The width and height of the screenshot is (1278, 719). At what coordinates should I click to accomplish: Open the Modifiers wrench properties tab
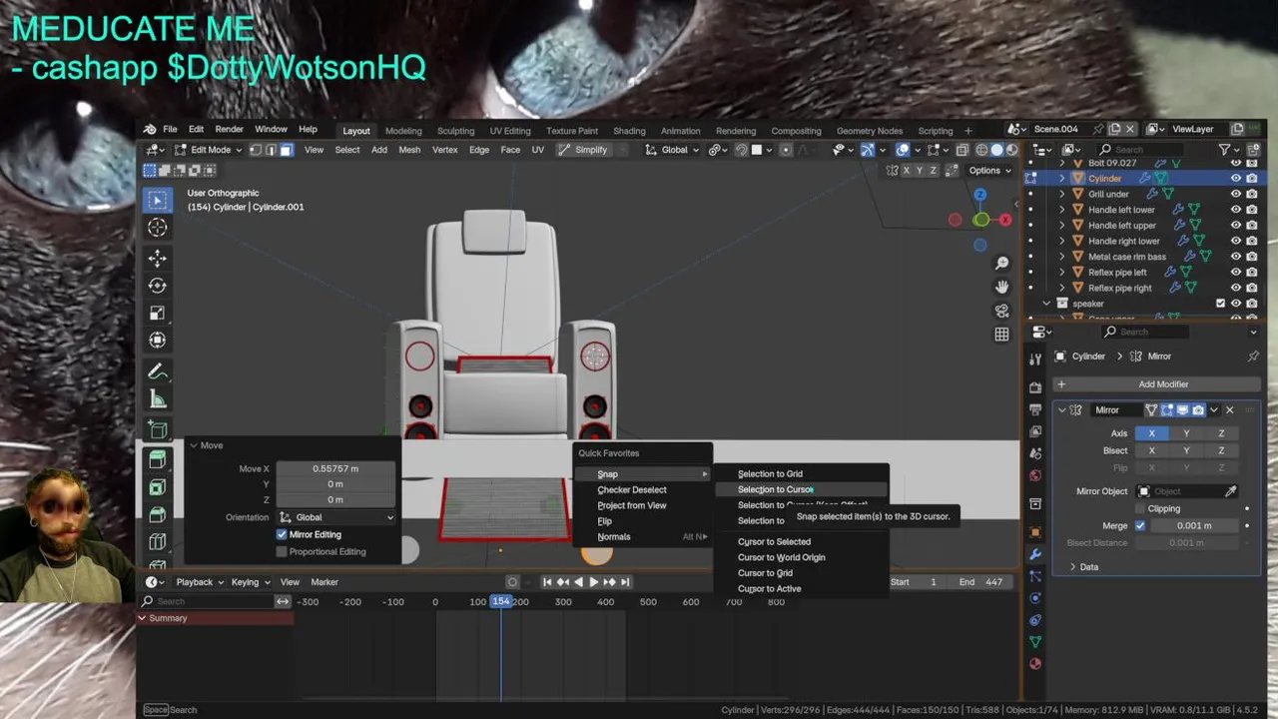pyautogui.click(x=1035, y=554)
